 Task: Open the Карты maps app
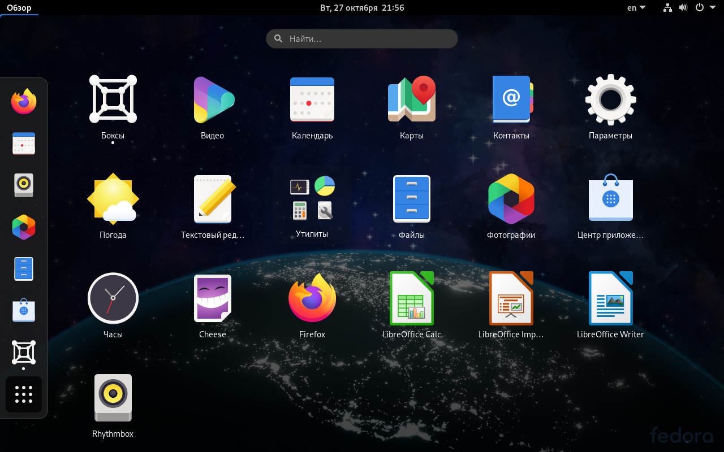[412, 99]
